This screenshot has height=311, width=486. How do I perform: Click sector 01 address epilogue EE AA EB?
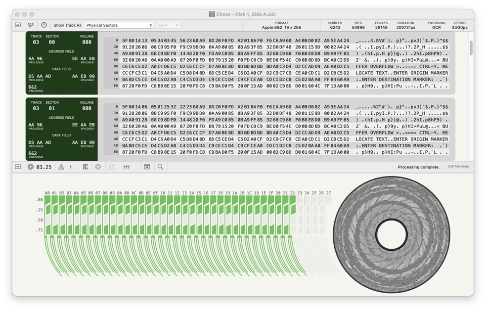point(84,125)
